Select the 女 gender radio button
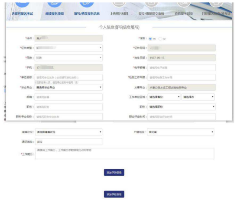 click(x=160, y=39)
